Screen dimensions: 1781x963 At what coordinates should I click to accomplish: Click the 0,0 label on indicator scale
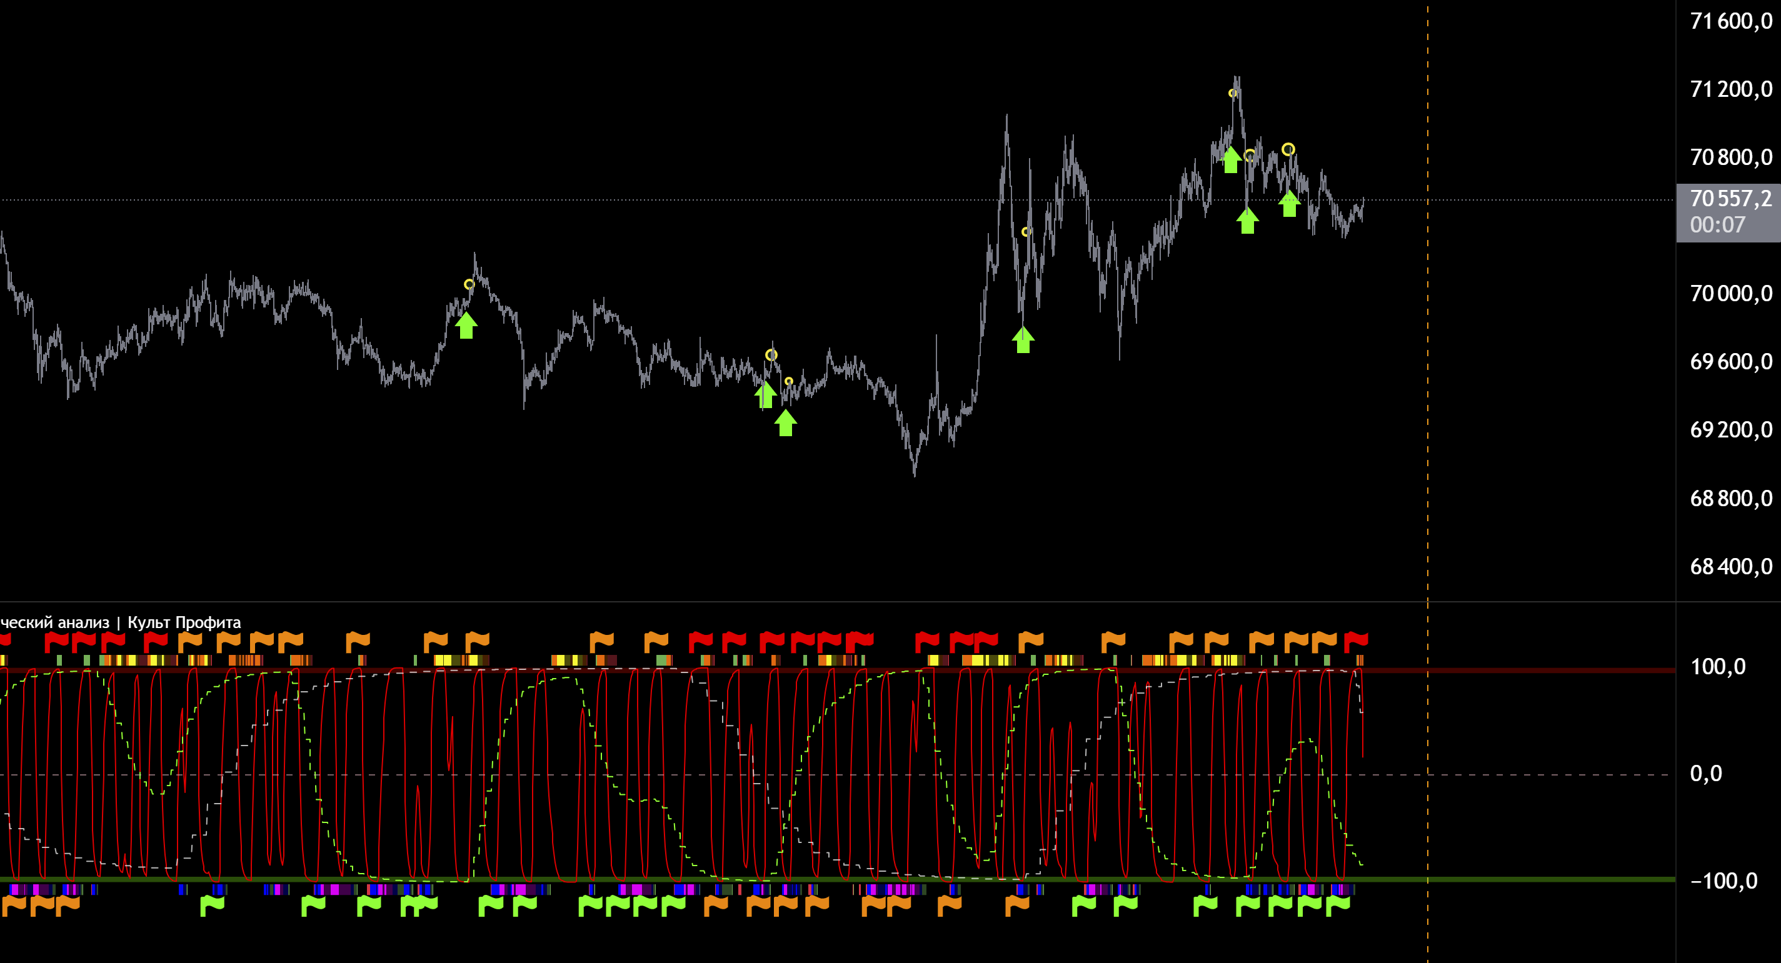click(1705, 773)
